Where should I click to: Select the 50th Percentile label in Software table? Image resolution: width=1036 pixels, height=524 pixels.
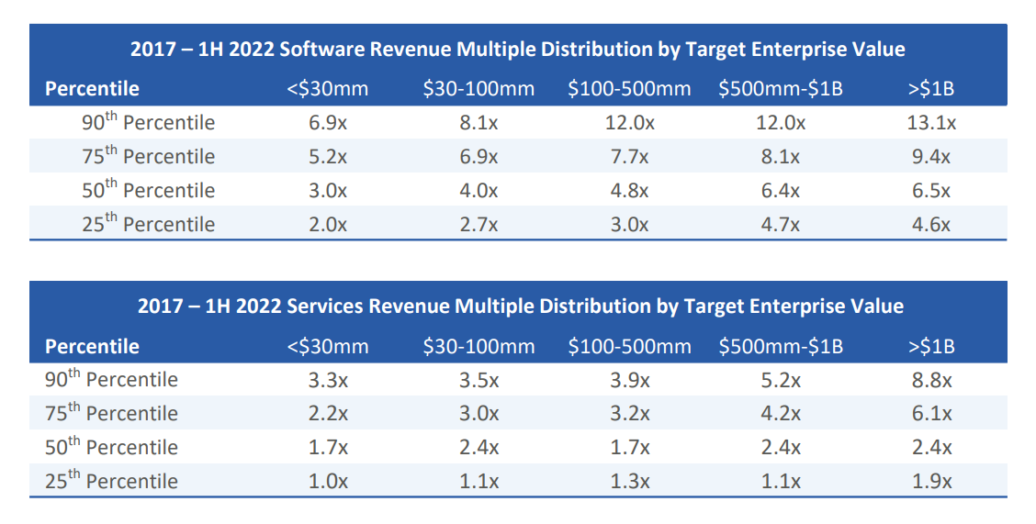point(148,190)
